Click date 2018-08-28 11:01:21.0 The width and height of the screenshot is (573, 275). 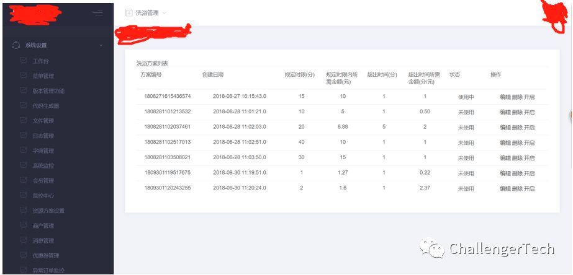(x=240, y=111)
